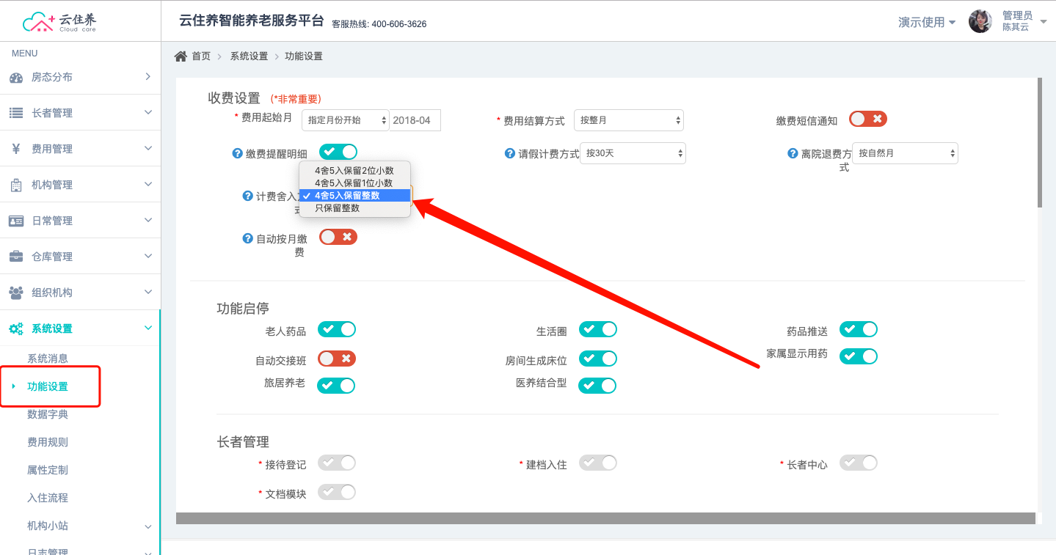This screenshot has height=555, width=1056.
Task: Open the 离院退费方式 dropdown
Action: coord(904,153)
